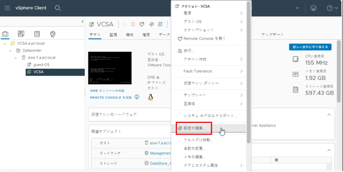The width and height of the screenshot is (344, 172).
Task: Click REMOTE CONSOLE を起動 link
Action: tap(111, 97)
